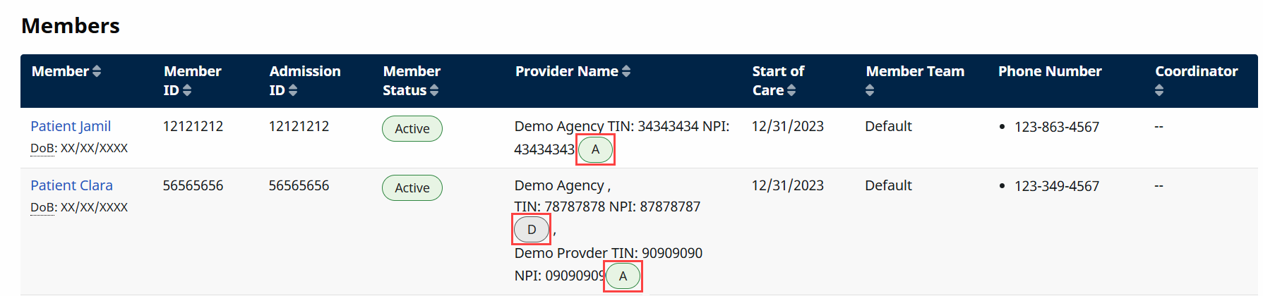The width and height of the screenshot is (1263, 296).
Task: Sort by Admission ID using its arrows
Action: pyautogui.click(x=293, y=90)
